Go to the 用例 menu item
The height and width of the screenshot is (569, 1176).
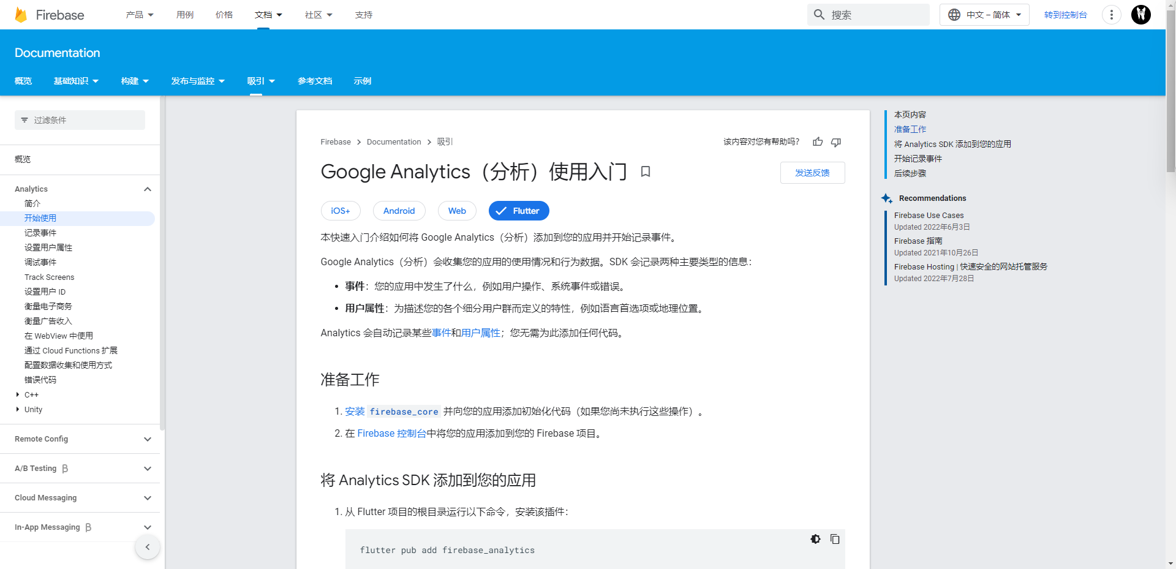click(185, 15)
